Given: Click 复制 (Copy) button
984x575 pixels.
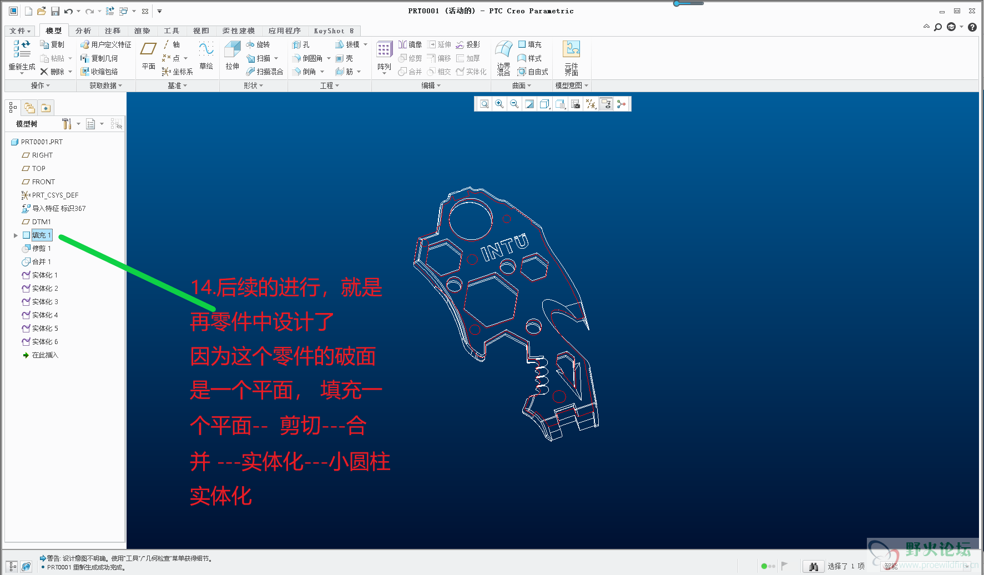Looking at the screenshot, I should 52,44.
